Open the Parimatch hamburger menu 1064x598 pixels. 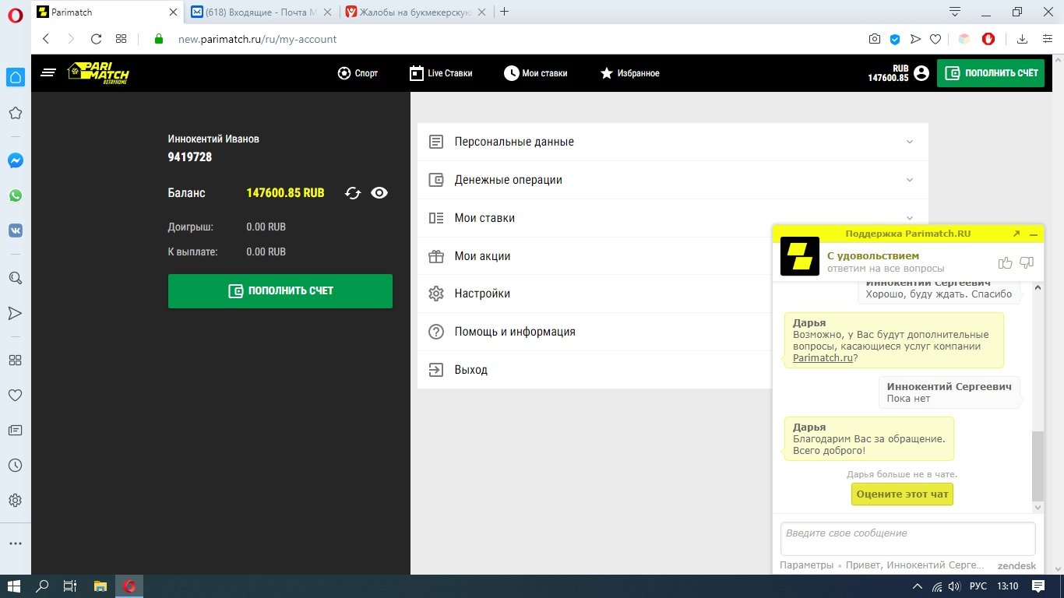[x=48, y=73]
